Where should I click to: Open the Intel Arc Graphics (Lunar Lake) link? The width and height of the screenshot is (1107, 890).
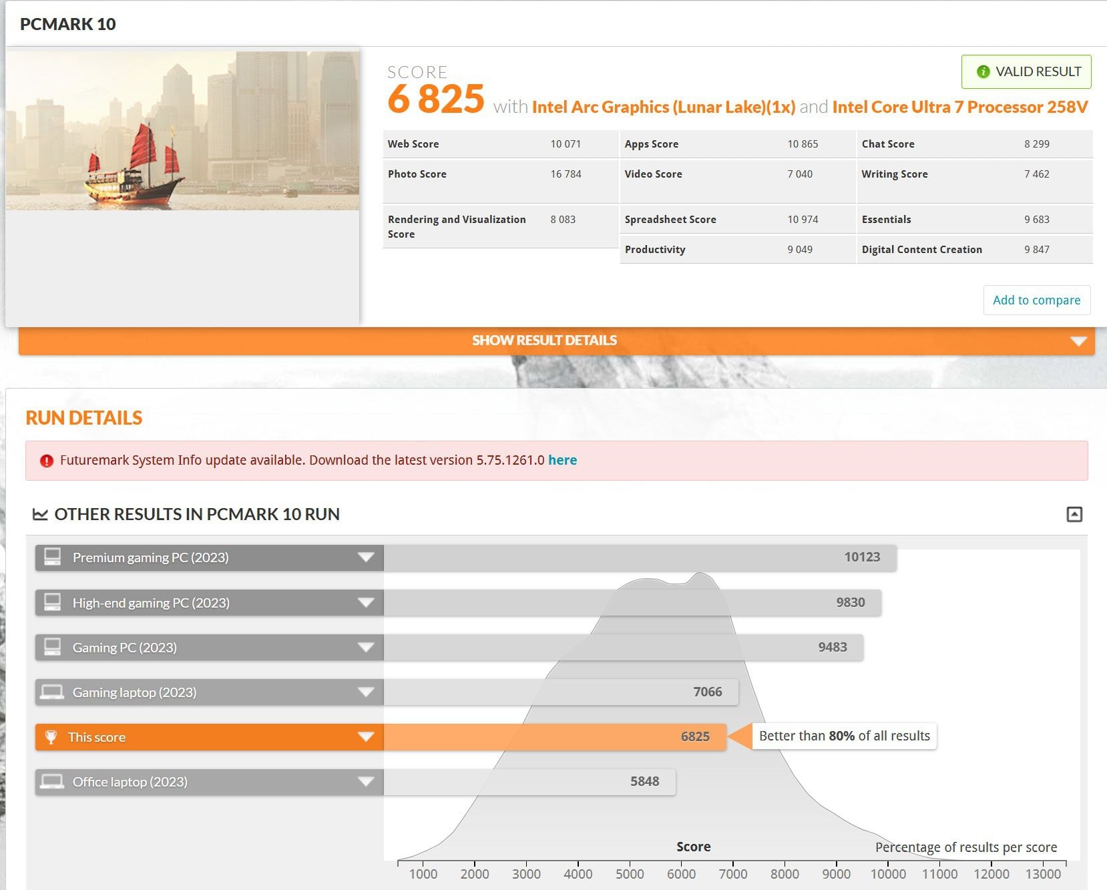tap(663, 107)
